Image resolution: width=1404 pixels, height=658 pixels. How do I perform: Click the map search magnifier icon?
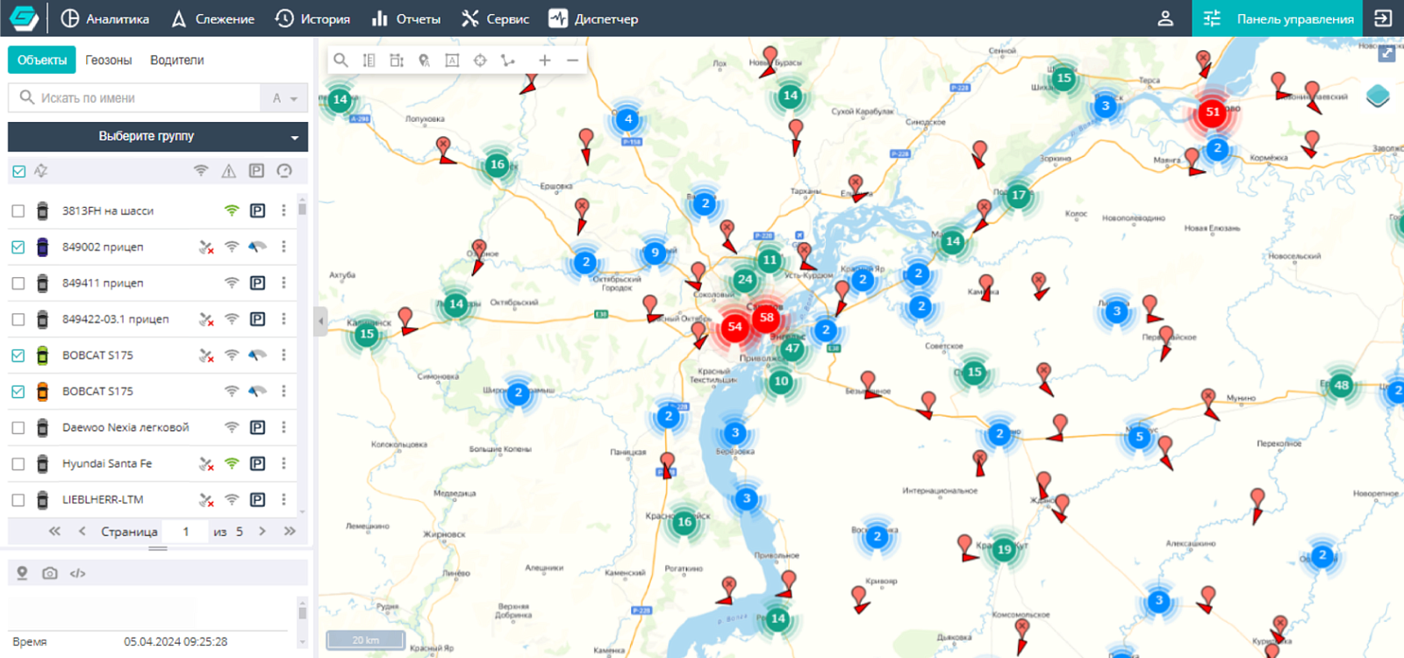click(x=341, y=61)
